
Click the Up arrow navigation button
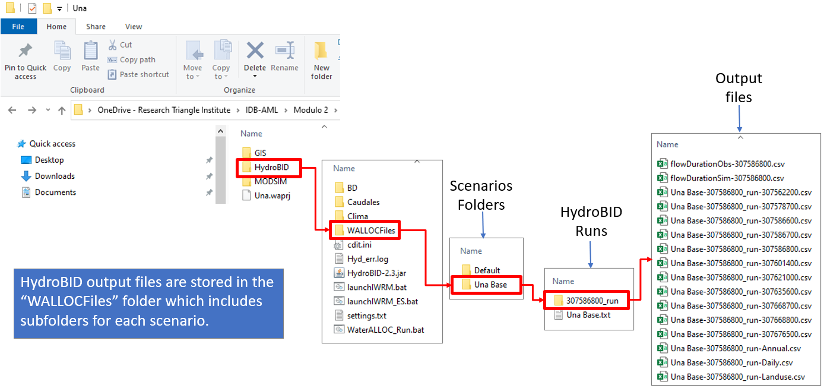click(62, 111)
